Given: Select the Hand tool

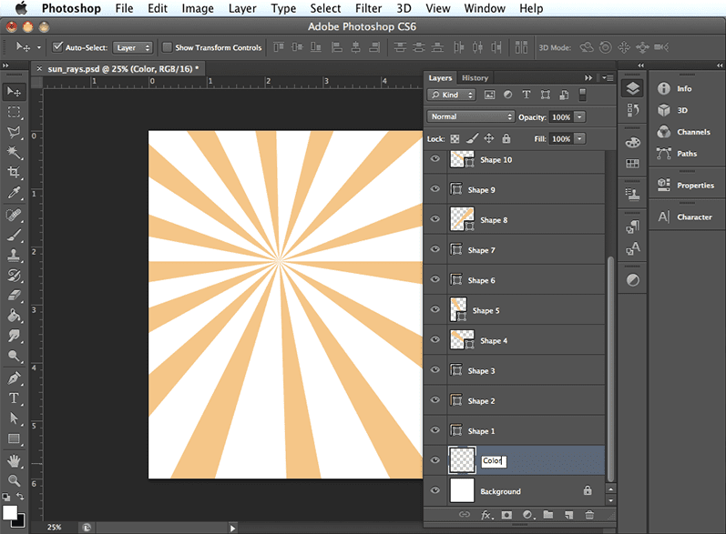Looking at the screenshot, I should pyautogui.click(x=14, y=461).
